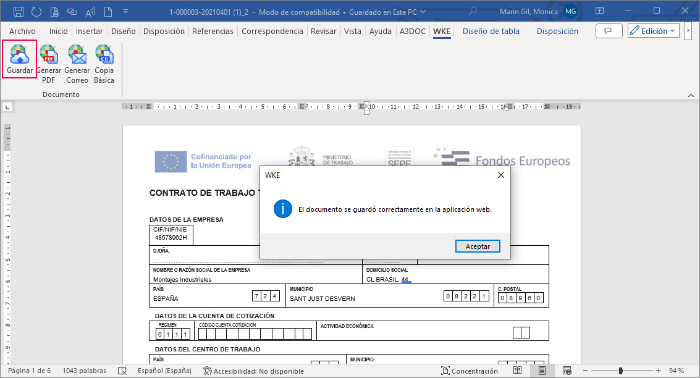The height and width of the screenshot is (378, 700).
Task: Open Generar Correo email icon
Action: coord(77,54)
